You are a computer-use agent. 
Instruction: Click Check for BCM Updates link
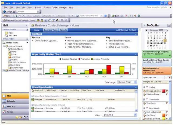46,40
